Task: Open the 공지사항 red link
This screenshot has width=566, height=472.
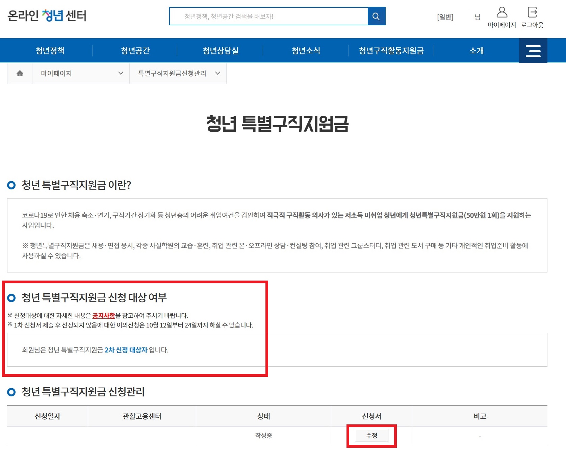Action: (104, 316)
